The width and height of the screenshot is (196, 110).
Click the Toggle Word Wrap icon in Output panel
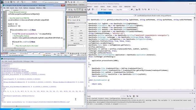(137, 96)
